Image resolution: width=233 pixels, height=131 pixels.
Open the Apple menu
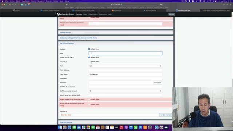(x=2, y=1)
